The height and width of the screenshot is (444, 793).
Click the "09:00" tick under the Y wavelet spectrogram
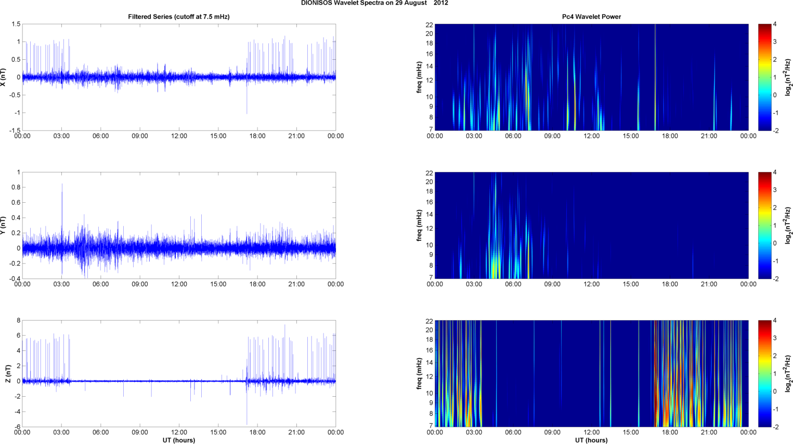pyautogui.click(x=552, y=284)
